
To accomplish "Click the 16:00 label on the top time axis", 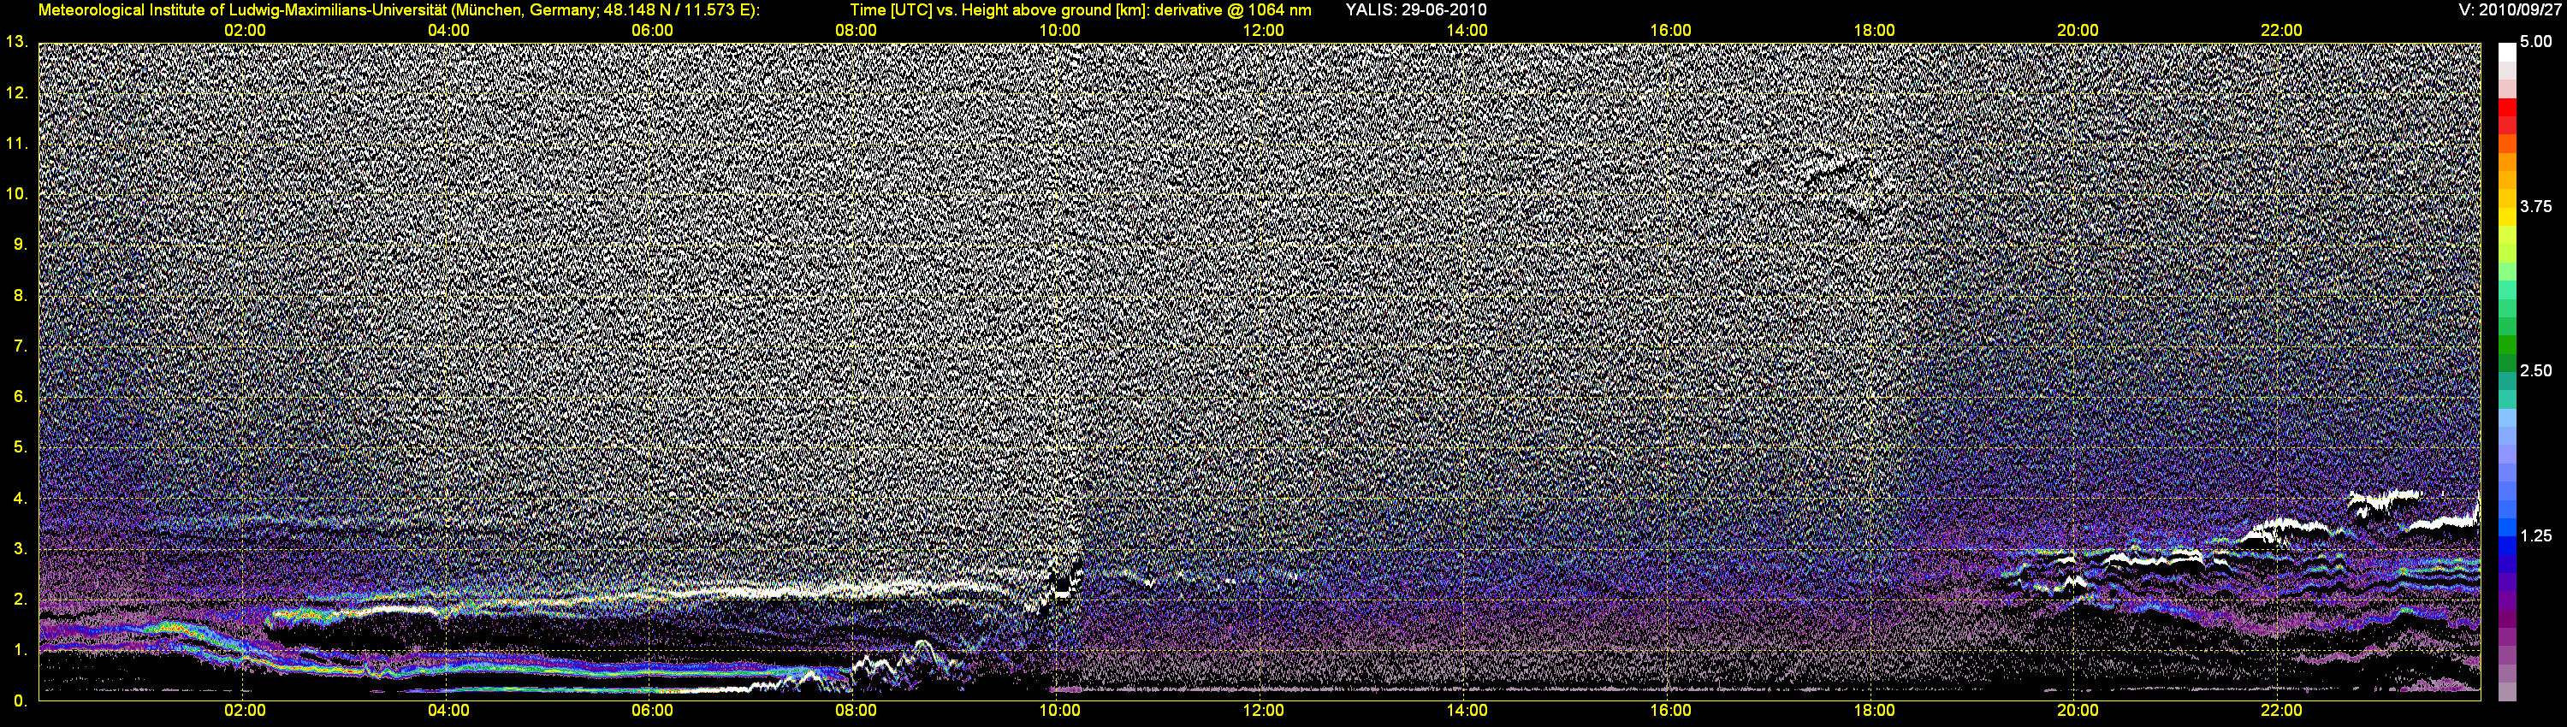I will pos(1670,31).
